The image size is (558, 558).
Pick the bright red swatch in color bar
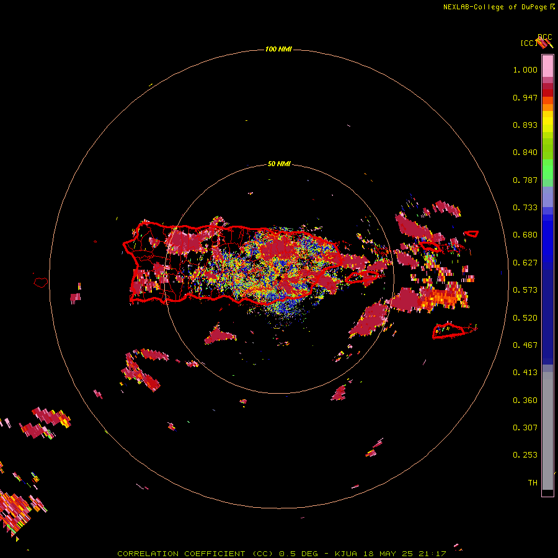pyautogui.click(x=547, y=93)
